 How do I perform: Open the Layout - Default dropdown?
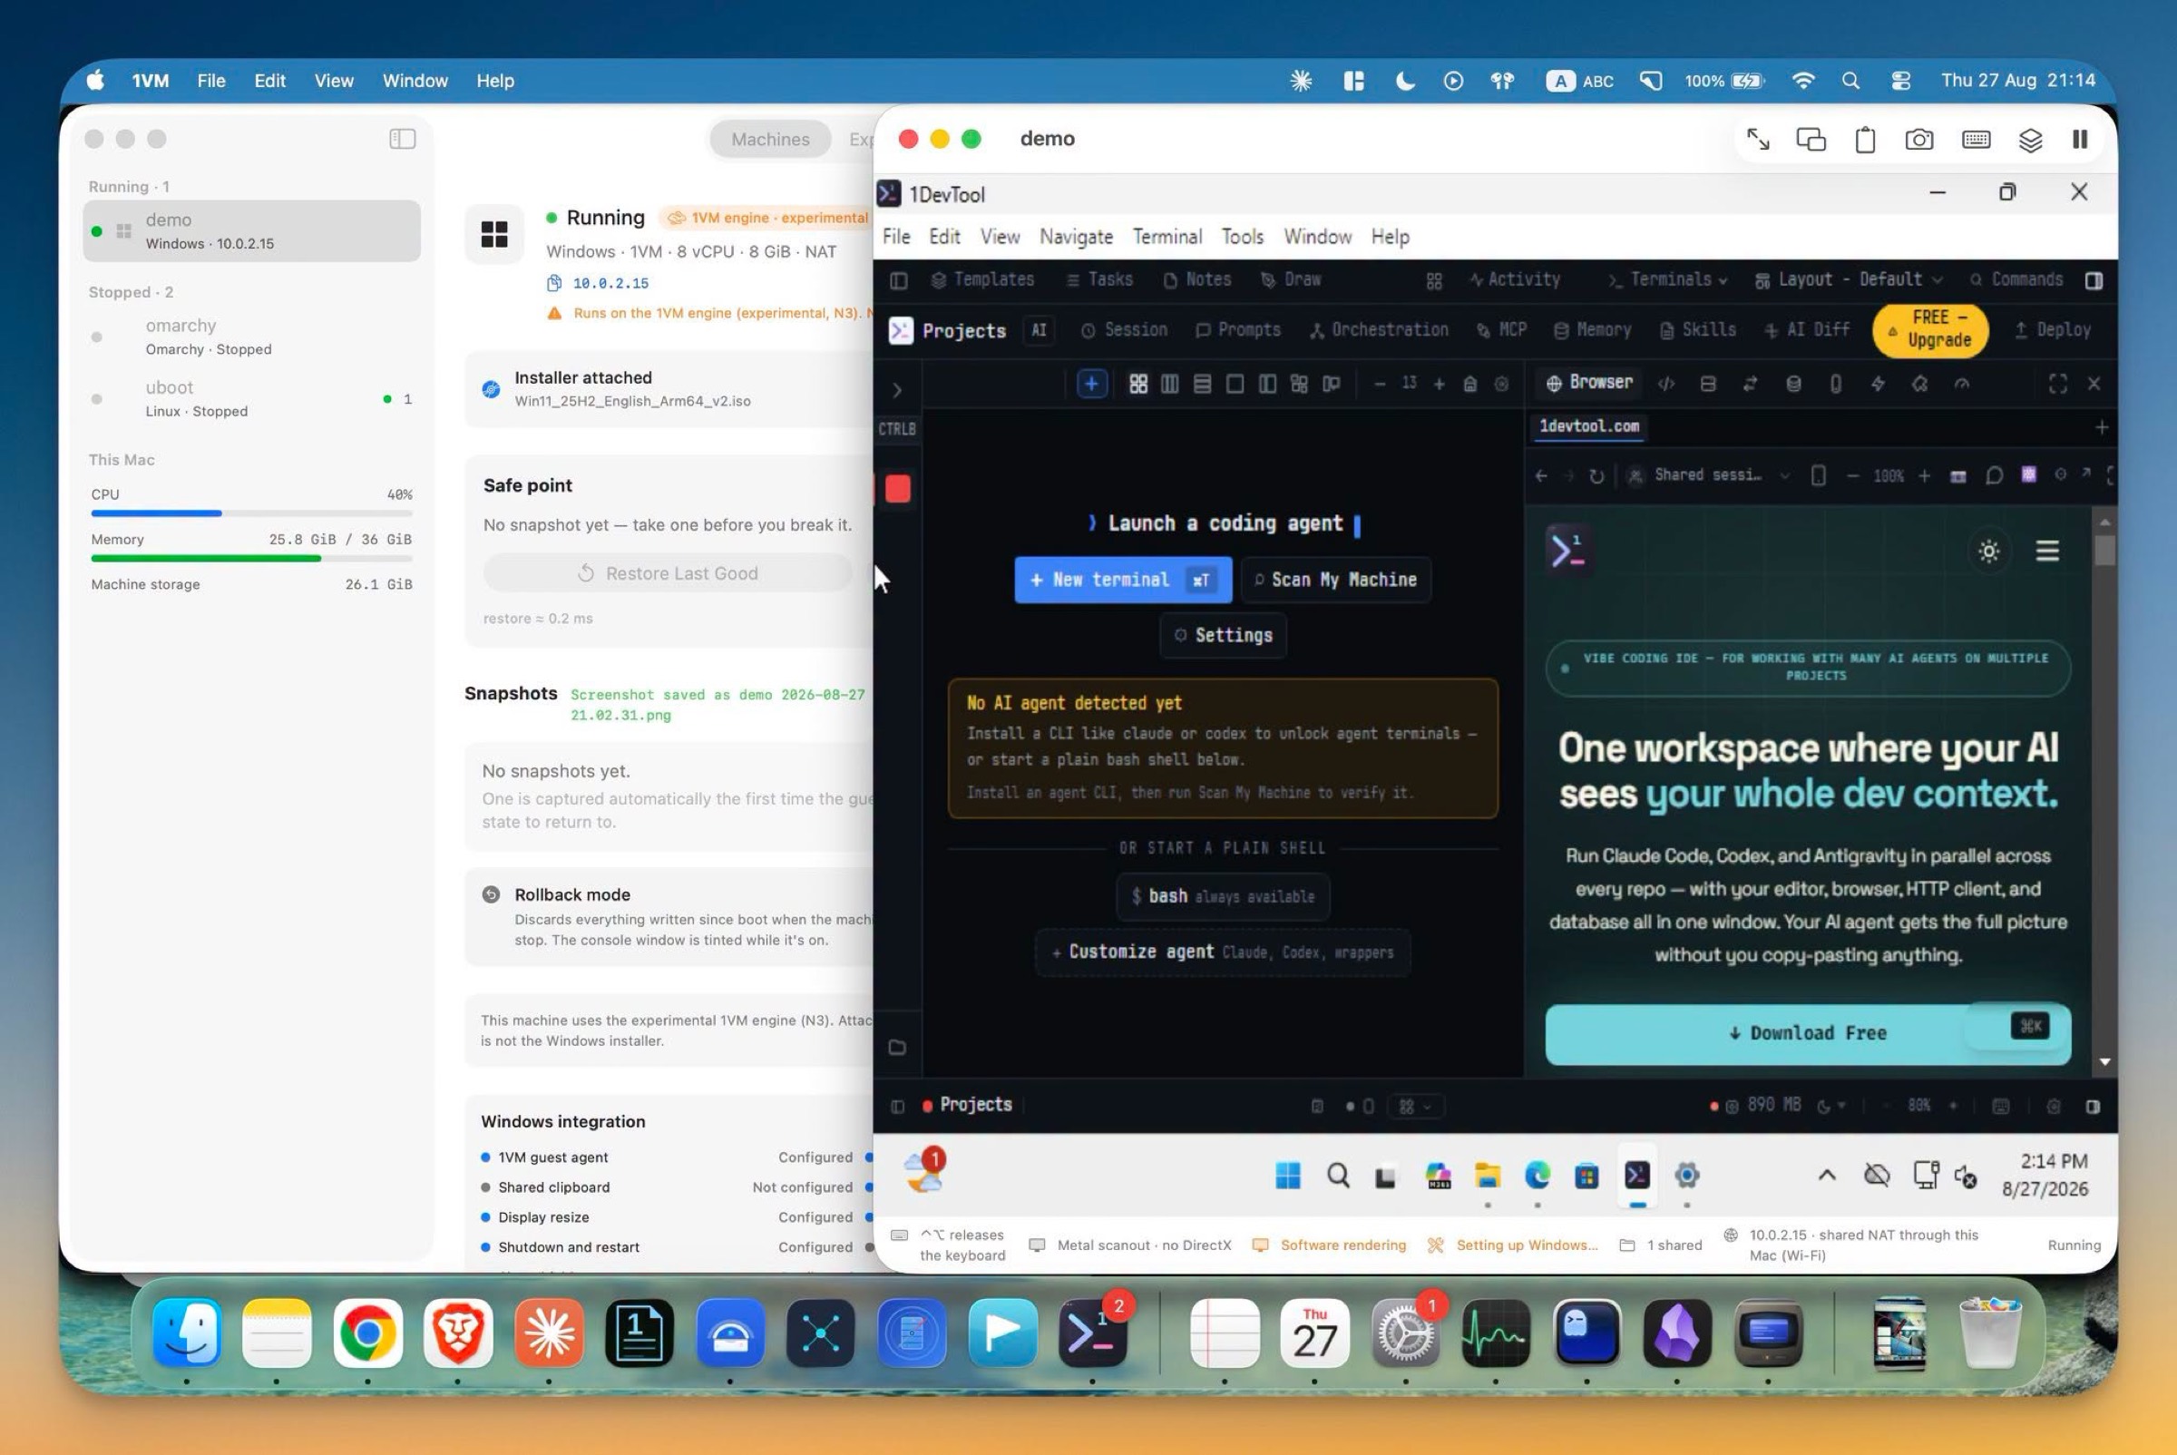(x=1848, y=280)
